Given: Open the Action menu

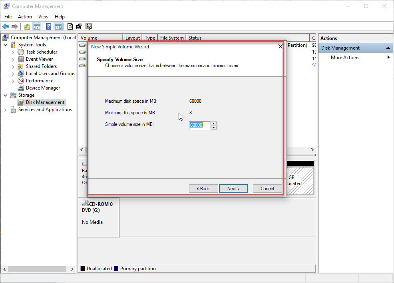Looking at the screenshot, I should pos(25,17).
